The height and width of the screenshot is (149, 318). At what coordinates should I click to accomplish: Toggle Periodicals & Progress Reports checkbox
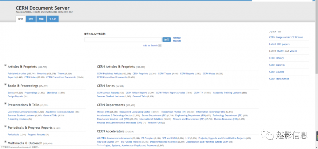pos(5,126)
